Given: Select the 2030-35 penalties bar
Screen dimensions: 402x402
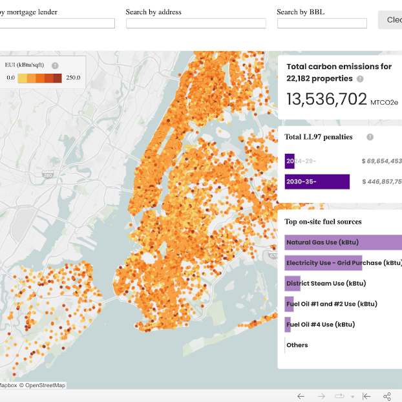Looking at the screenshot, I should click(x=317, y=182).
